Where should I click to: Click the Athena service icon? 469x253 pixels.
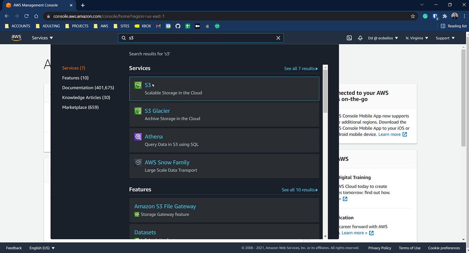(x=138, y=137)
